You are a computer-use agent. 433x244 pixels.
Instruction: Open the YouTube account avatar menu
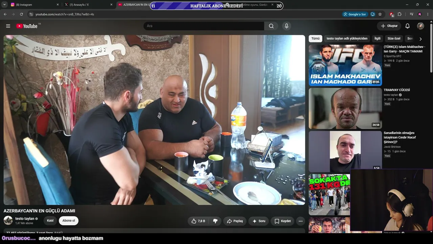pos(420,26)
